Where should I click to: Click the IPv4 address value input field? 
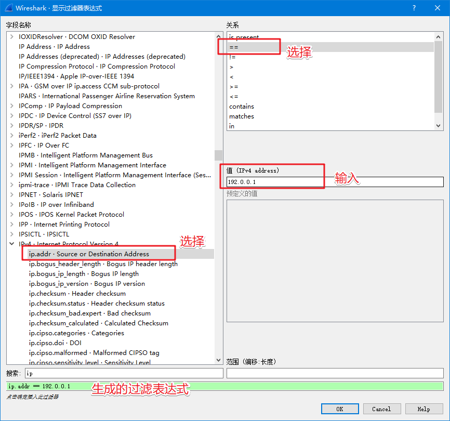coord(335,182)
